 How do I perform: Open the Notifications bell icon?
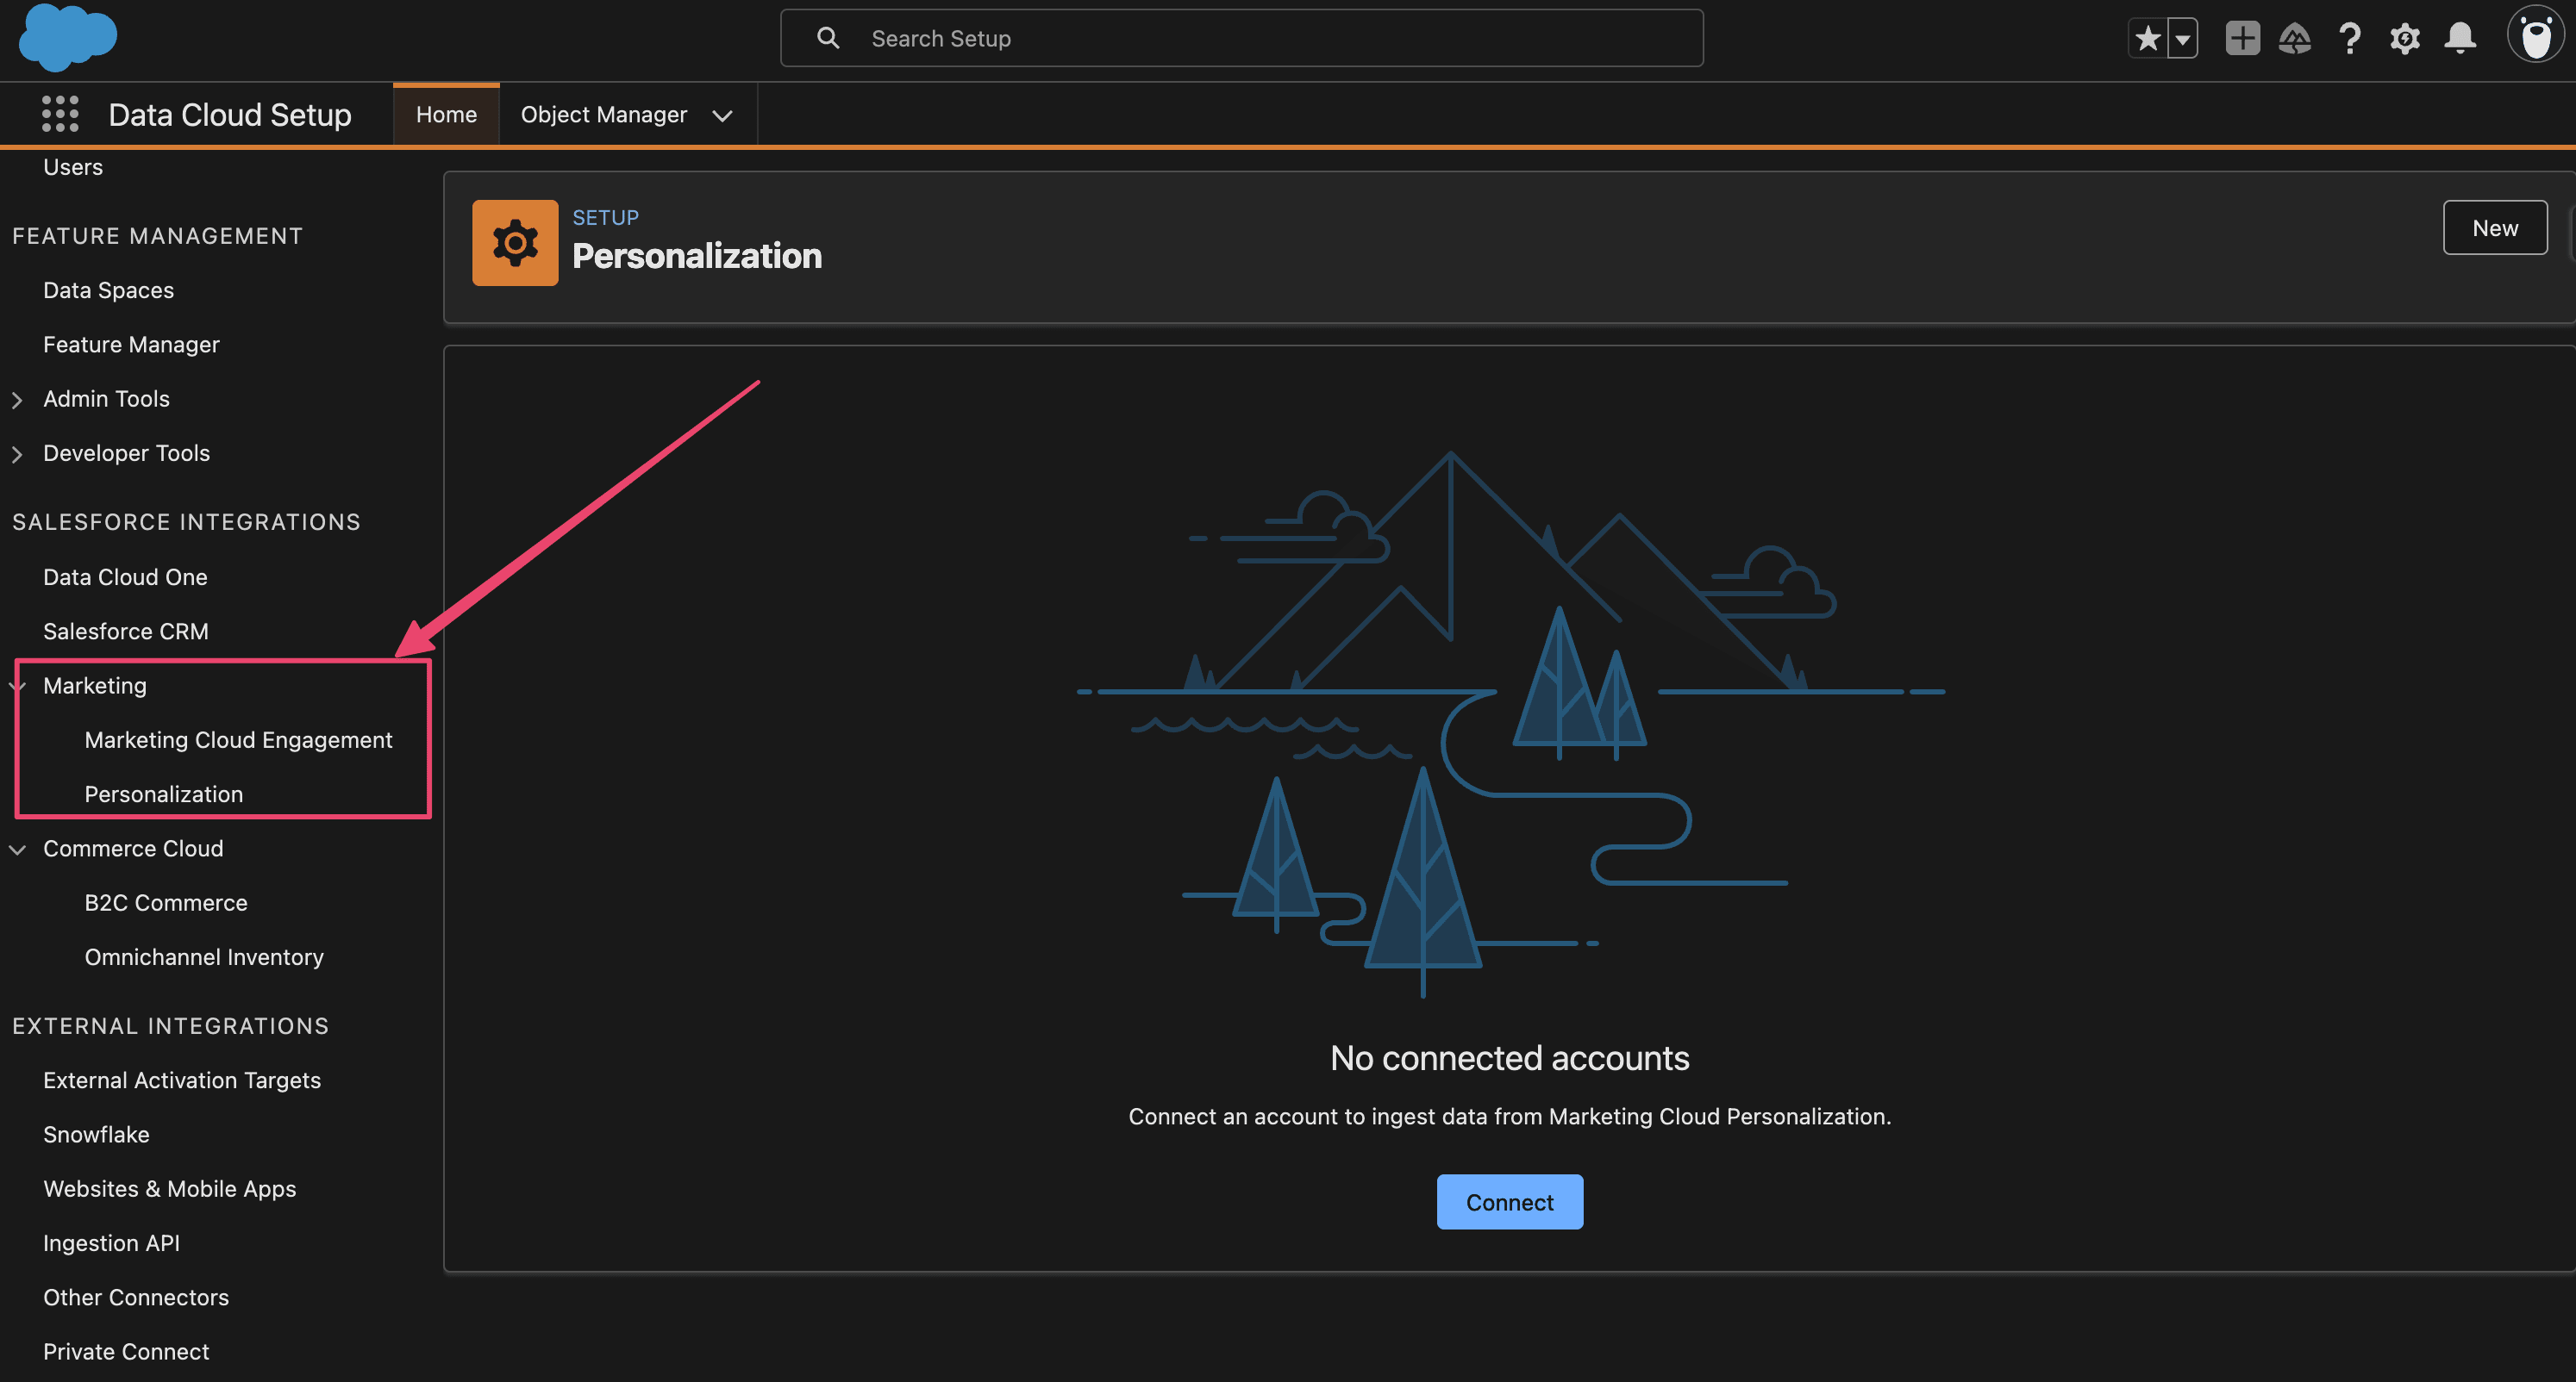[2459, 39]
